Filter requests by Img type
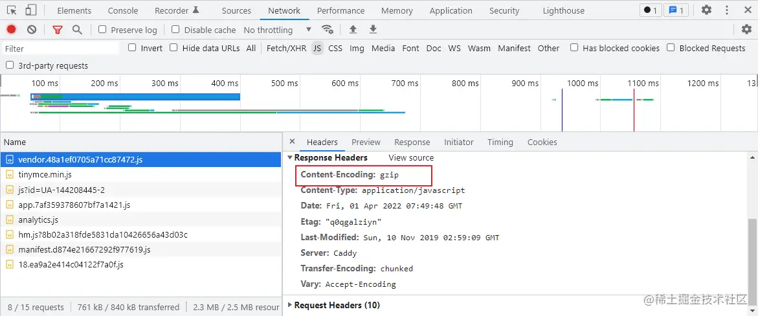Image resolution: width=758 pixels, height=316 pixels. click(x=357, y=49)
